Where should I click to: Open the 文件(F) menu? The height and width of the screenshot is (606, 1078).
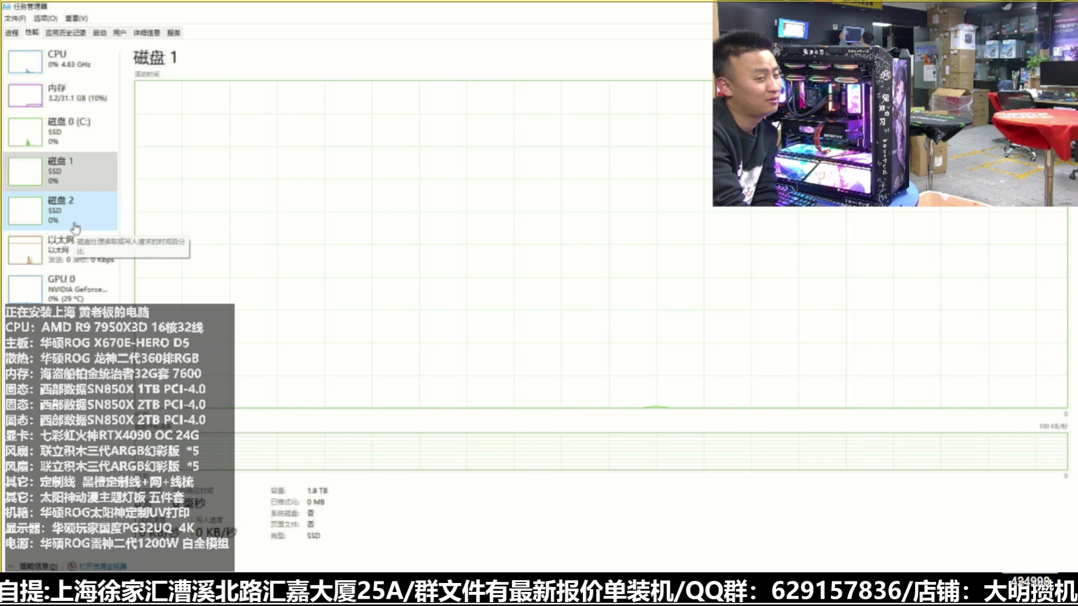[15, 19]
